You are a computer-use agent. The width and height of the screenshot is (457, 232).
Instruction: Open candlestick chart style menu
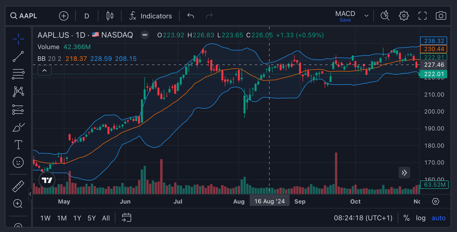(110, 16)
